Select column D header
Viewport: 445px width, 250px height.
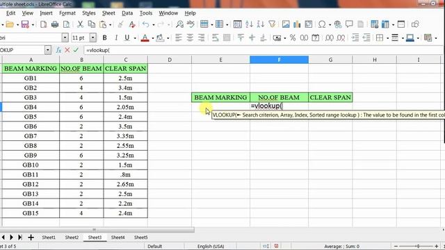pos(170,60)
